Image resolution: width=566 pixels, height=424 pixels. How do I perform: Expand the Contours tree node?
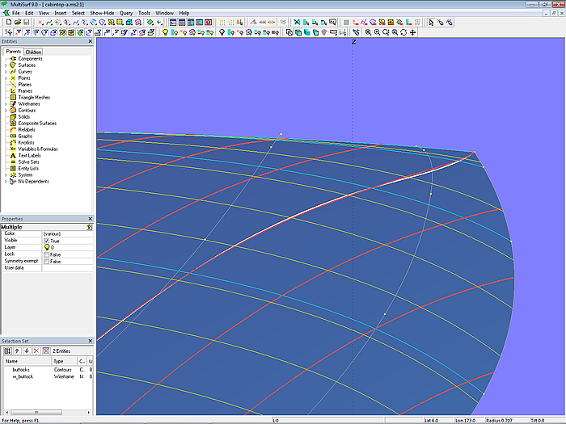tap(6, 111)
